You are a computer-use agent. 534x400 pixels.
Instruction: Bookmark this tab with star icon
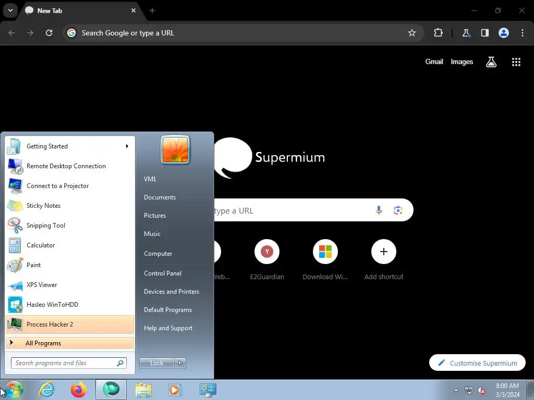point(412,33)
